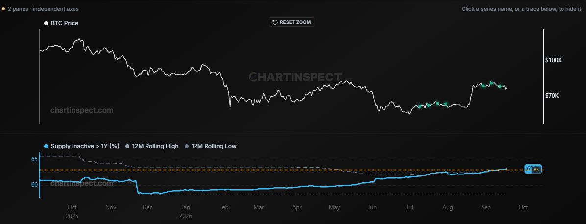Click the RESET ZOOM button
Viewport: 586px width, 224px height.
[292, 22]
